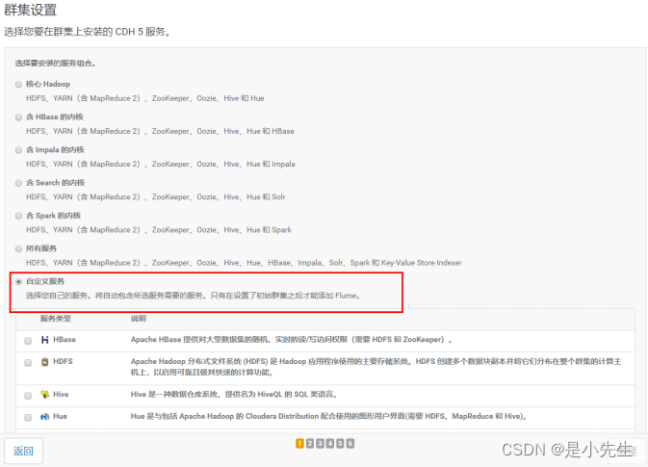The width and height of the screenshot is (648, 467).
Task: Click the HBase service name text
Action: pyautogui.click(x=65, y=339)
